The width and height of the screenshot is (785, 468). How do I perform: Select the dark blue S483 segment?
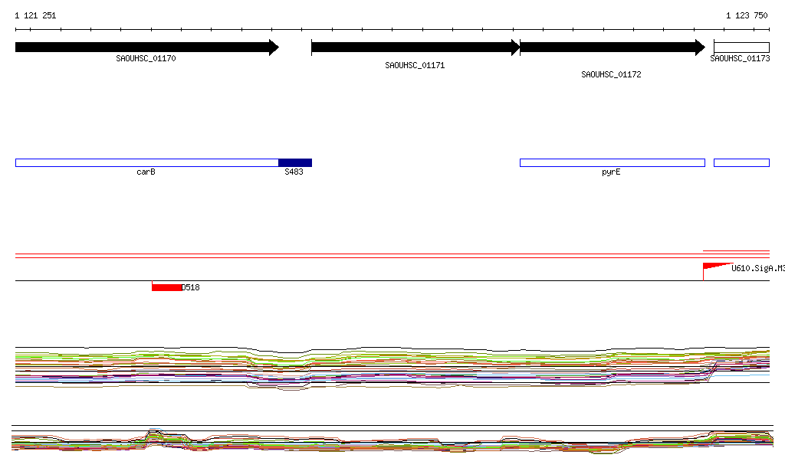point(295,162)
